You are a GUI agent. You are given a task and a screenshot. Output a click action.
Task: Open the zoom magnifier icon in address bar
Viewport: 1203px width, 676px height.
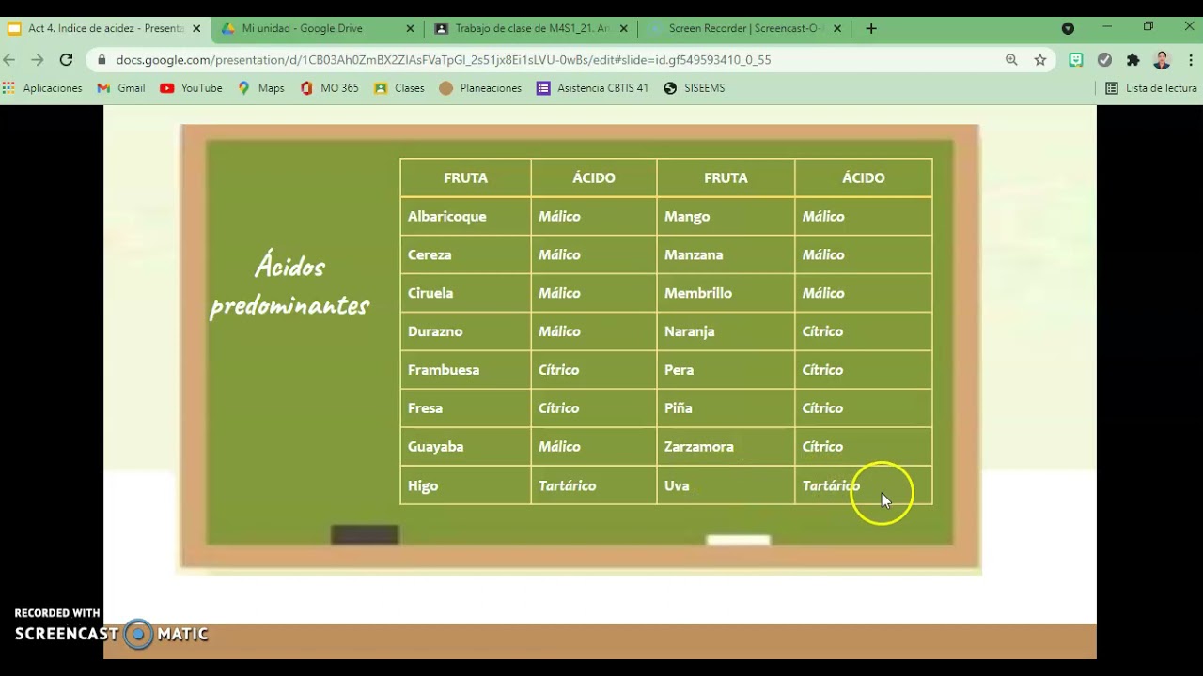pos(1011,59)
